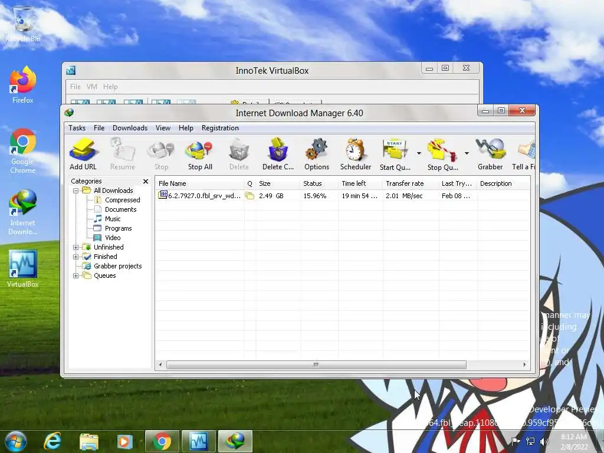Open Options gear icon in IDM
Viewport: 604px width, 453px height.
click(317, 155)
